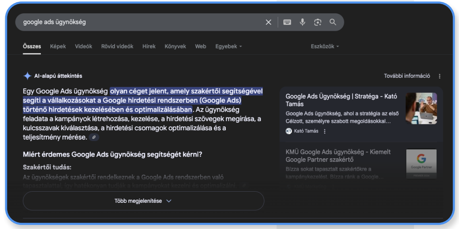Submit search with the magnifying glass icon
459x229 pixels.
pyautogui.click(x=333, y=22)
